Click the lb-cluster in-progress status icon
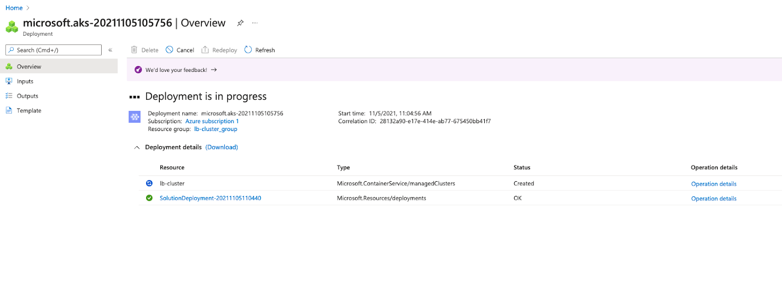Image resolution: width=782 pixels, height=284 pixels. coord(149,183)
